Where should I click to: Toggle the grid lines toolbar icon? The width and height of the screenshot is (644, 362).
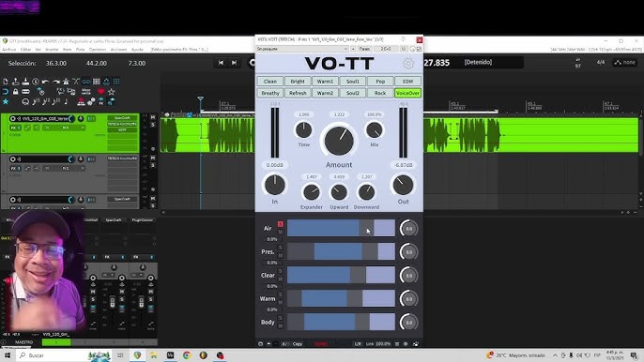(116, 82)
